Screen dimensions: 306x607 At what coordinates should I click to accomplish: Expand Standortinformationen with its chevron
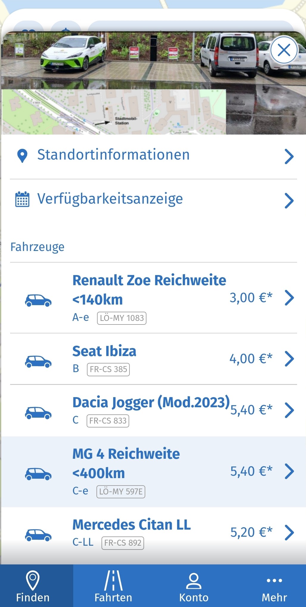click(x=289, y=157)
